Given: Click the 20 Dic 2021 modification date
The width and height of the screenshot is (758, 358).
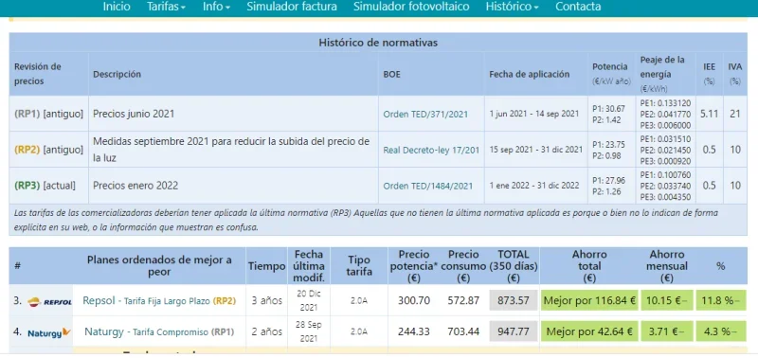Looking at the screenshot, I should point(309,300).
